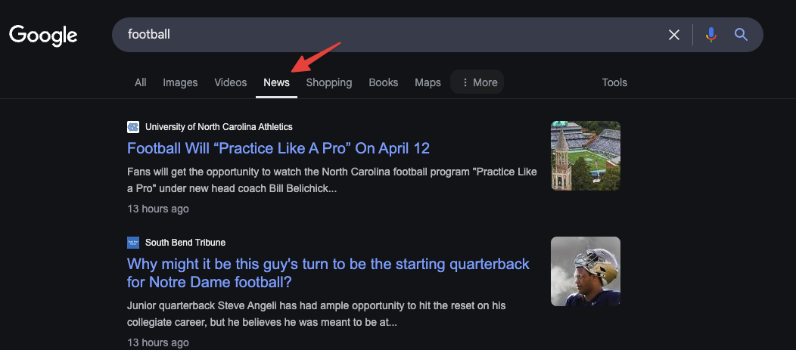Open the Books tab

coord(384,82)
